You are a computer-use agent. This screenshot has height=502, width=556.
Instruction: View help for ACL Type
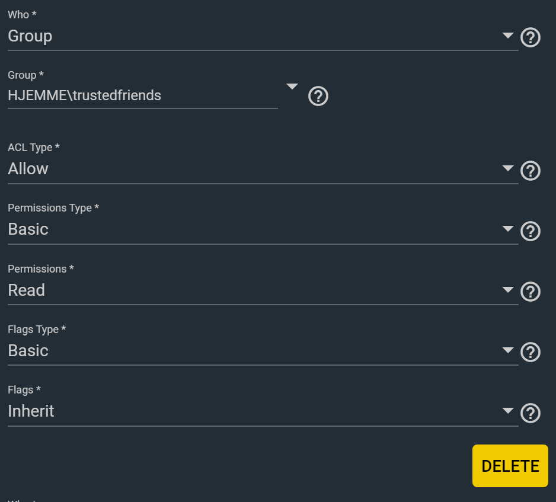[x=530, y=171]
